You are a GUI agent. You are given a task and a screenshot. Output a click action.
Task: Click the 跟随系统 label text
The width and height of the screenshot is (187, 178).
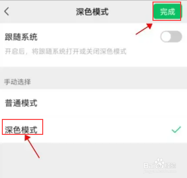point(21,37)
